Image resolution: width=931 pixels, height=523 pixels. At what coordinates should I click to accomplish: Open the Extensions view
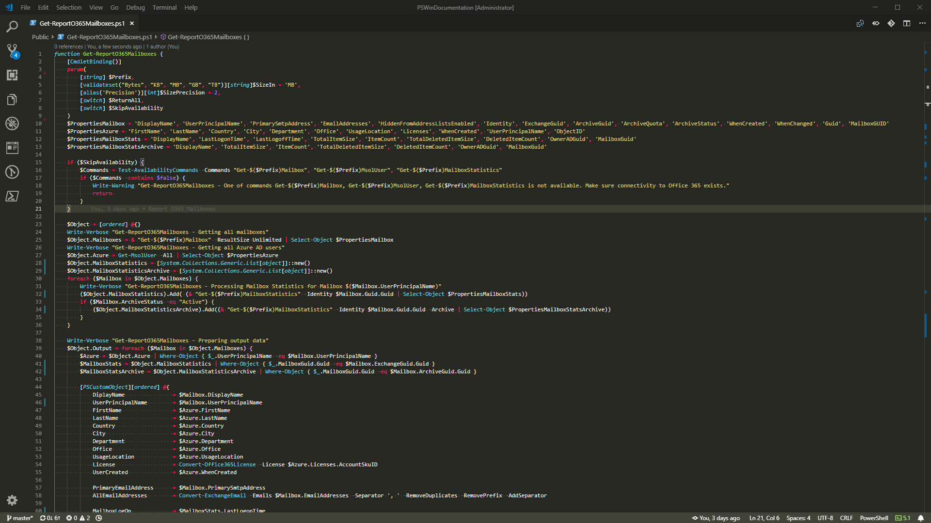point(12,75)
